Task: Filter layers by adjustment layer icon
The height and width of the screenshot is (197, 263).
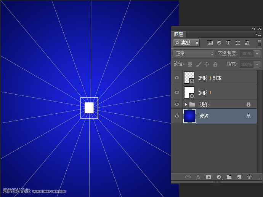Action: (219, 43)
